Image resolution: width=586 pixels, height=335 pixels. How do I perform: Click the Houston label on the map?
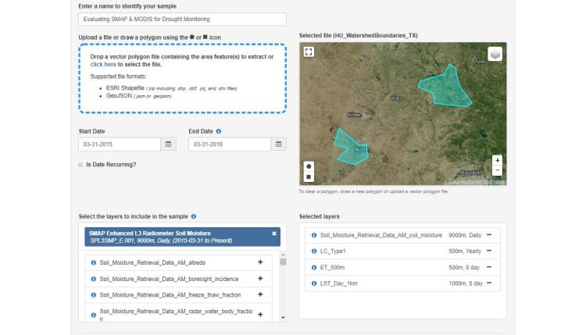click(x=471, y=173)
